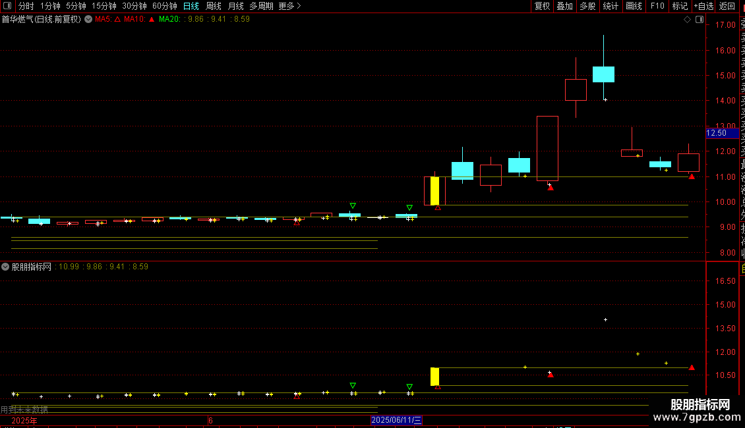Click the 17.00 price axis label

coord(725,24)
